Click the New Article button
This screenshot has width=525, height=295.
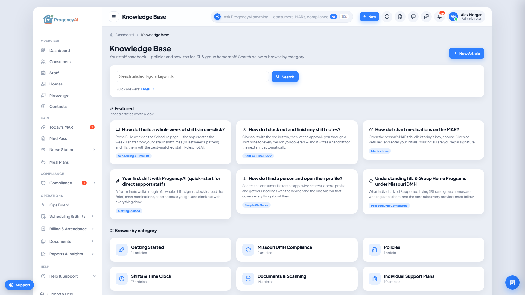pos(466,53)
